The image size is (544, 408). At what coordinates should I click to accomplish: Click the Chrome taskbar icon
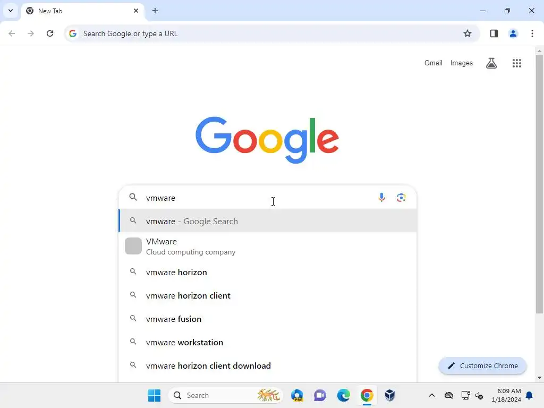pyautogui.click(x=367, y=395)
